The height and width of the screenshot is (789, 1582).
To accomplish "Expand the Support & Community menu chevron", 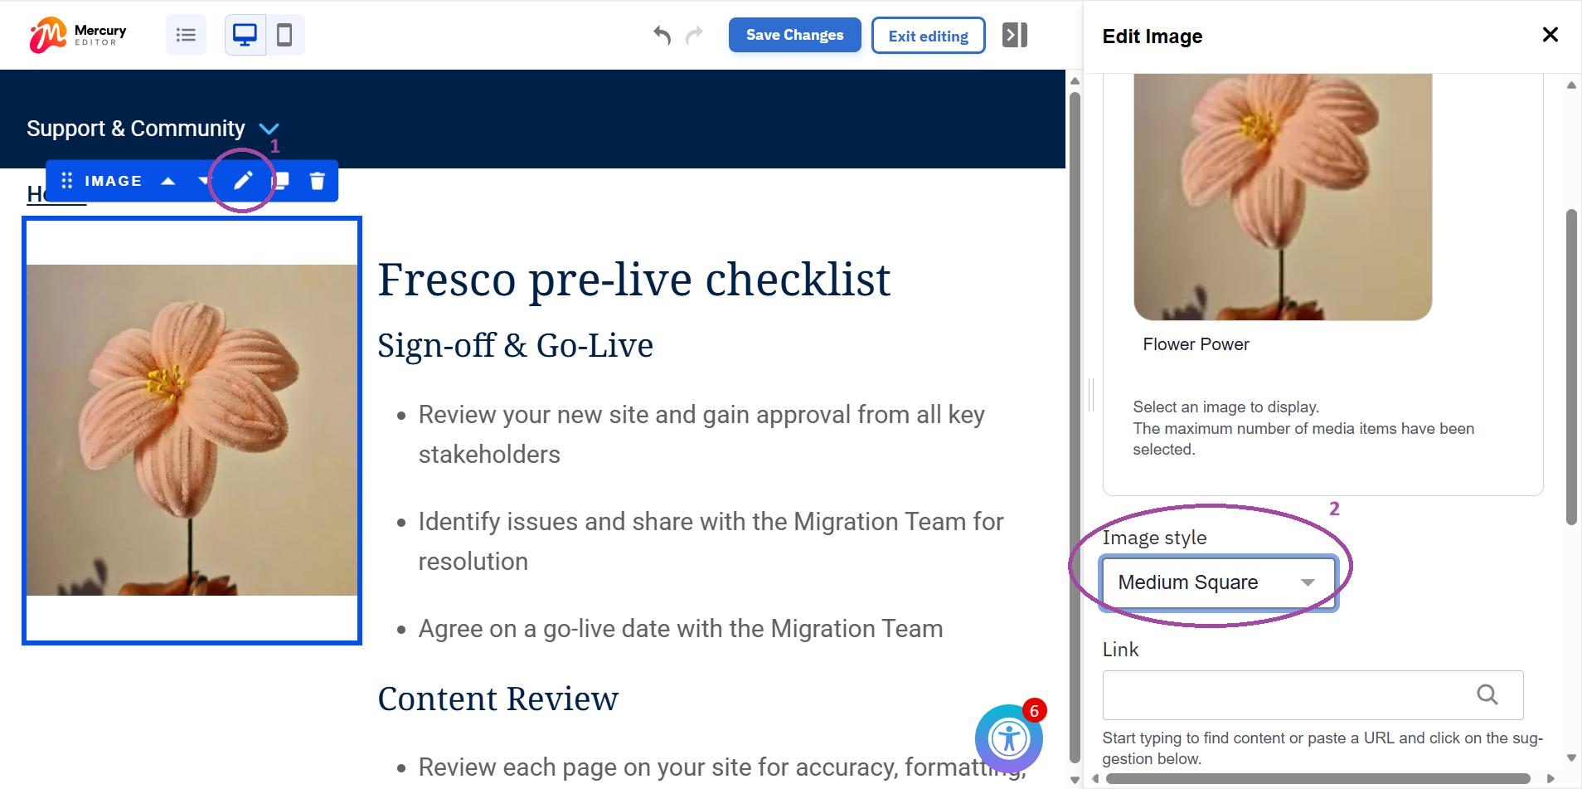I will (269, 129).
